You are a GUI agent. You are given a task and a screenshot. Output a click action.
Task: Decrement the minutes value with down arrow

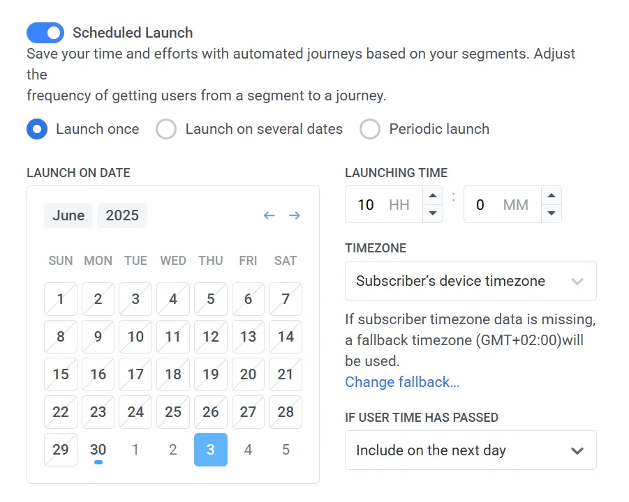(x=552, y=212)
